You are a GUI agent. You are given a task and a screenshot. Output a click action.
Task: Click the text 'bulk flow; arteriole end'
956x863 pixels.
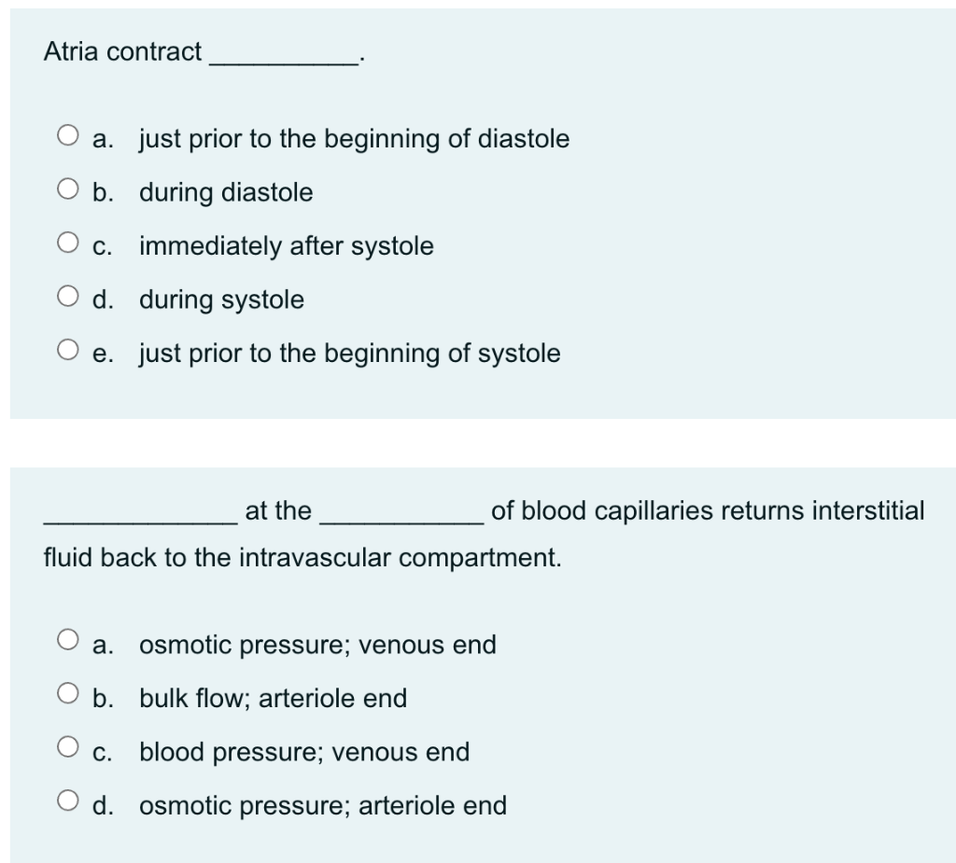pos(273,698)
